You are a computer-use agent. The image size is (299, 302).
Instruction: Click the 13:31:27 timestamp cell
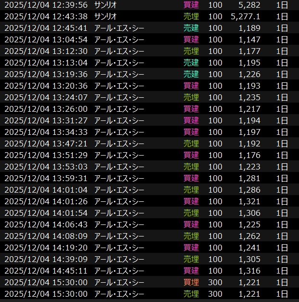[46, 120]
